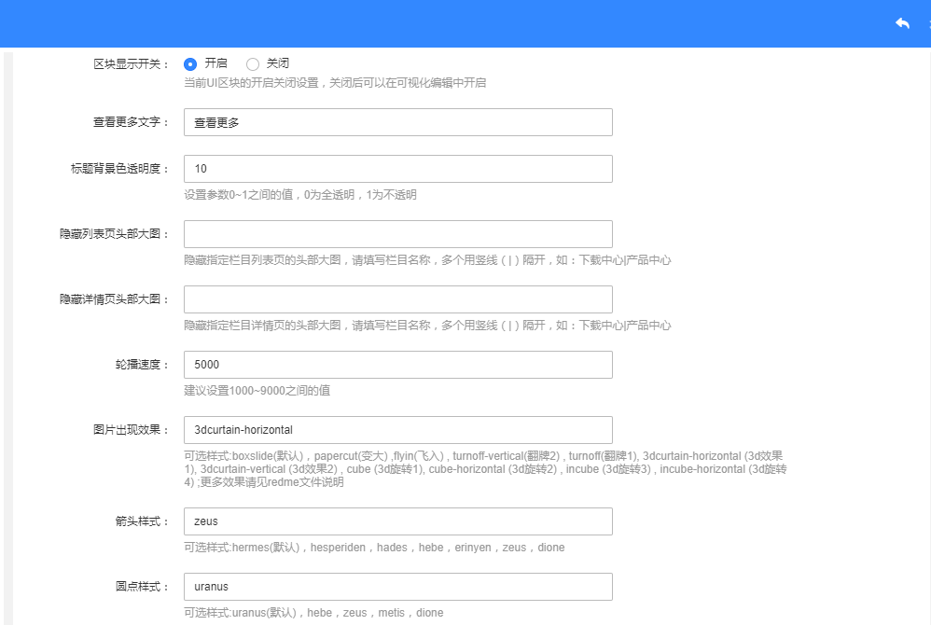This screenshot has width=931, height=625.
Task: Click the empty 隐藏详情页头部大图 input box
Action: [397, 299]
